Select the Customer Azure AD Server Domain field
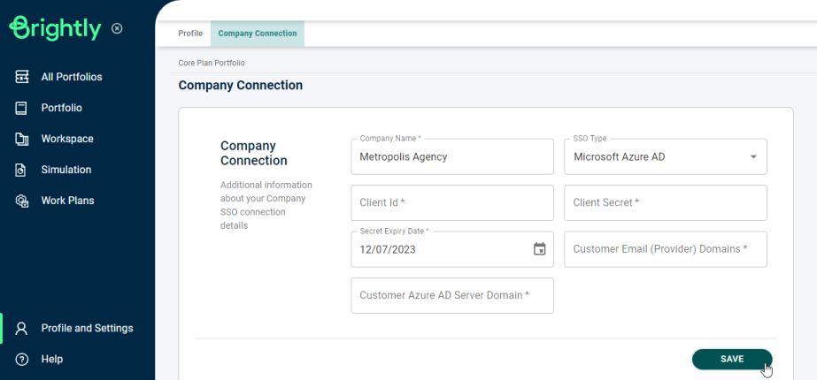 [x=452, y=295]
